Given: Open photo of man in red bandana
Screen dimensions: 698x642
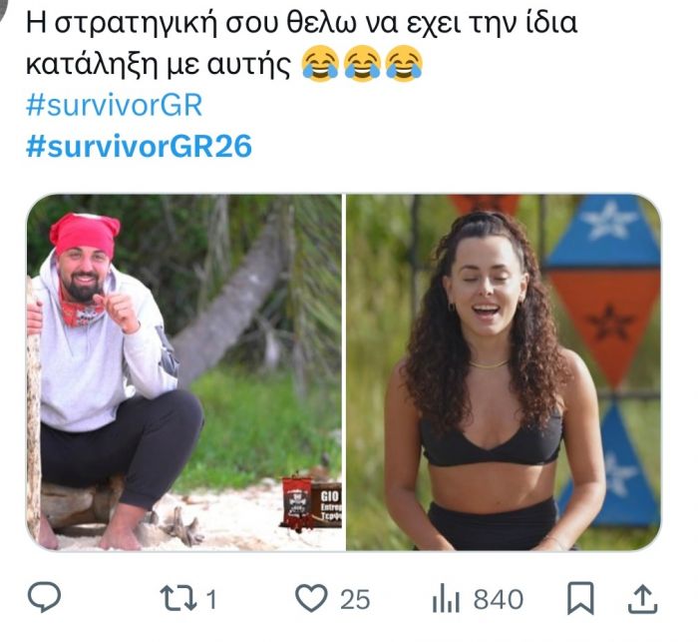Looking at the screenshot, I should tap(184, 372).
